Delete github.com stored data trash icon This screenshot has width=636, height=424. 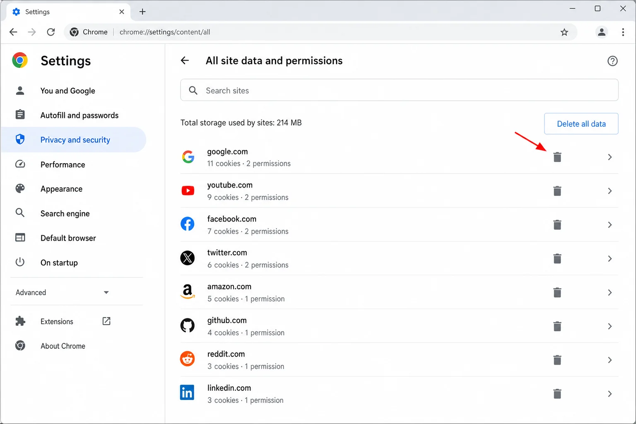tap(557, 326)
